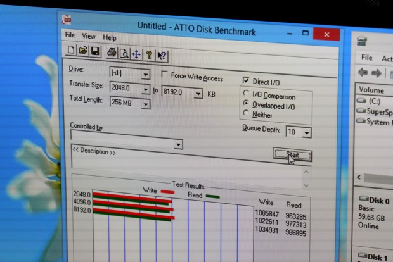Click the Print toolbar icon
This screenshot has height=262, width=393.
point(112,53)
